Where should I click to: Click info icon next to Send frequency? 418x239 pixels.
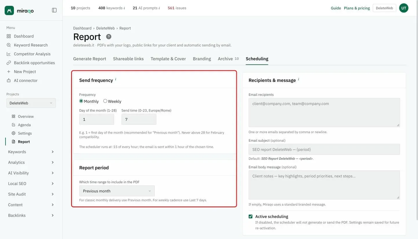(x=116, y=79)
